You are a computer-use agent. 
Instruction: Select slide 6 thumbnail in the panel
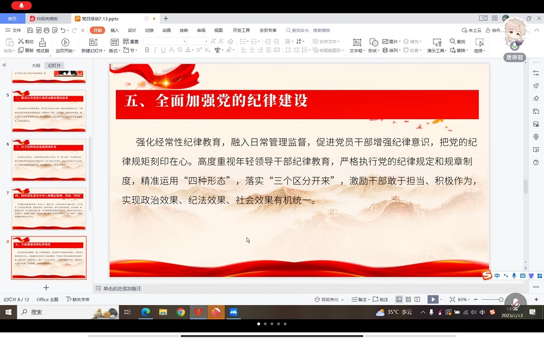click(49, 160)
